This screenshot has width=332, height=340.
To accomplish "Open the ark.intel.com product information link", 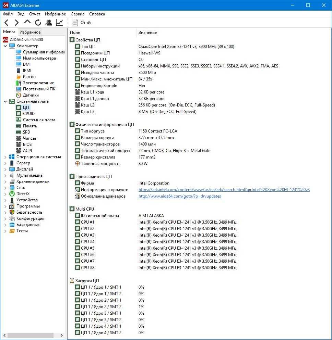I will [224, 190].
